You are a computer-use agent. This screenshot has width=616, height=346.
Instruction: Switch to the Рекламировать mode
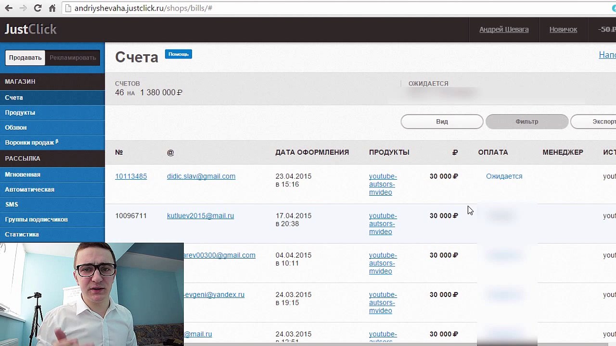coord(73,58)
